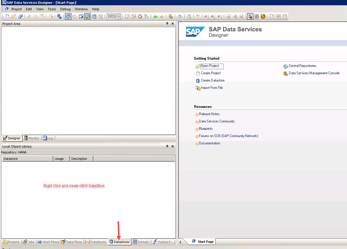Image resolution: width=347 pixels, height=249 pixels.
Task: Open the Central Repositories link
Action: point(303,66)
